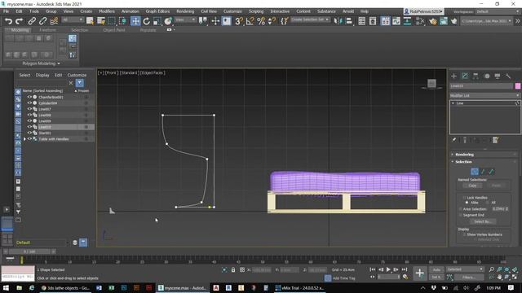Click the Align tool icon
522x293 pixels.
click(349, 21)
